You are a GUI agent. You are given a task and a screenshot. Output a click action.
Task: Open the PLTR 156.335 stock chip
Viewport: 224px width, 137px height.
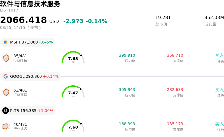pyautogui.click(x=28, y=111)
